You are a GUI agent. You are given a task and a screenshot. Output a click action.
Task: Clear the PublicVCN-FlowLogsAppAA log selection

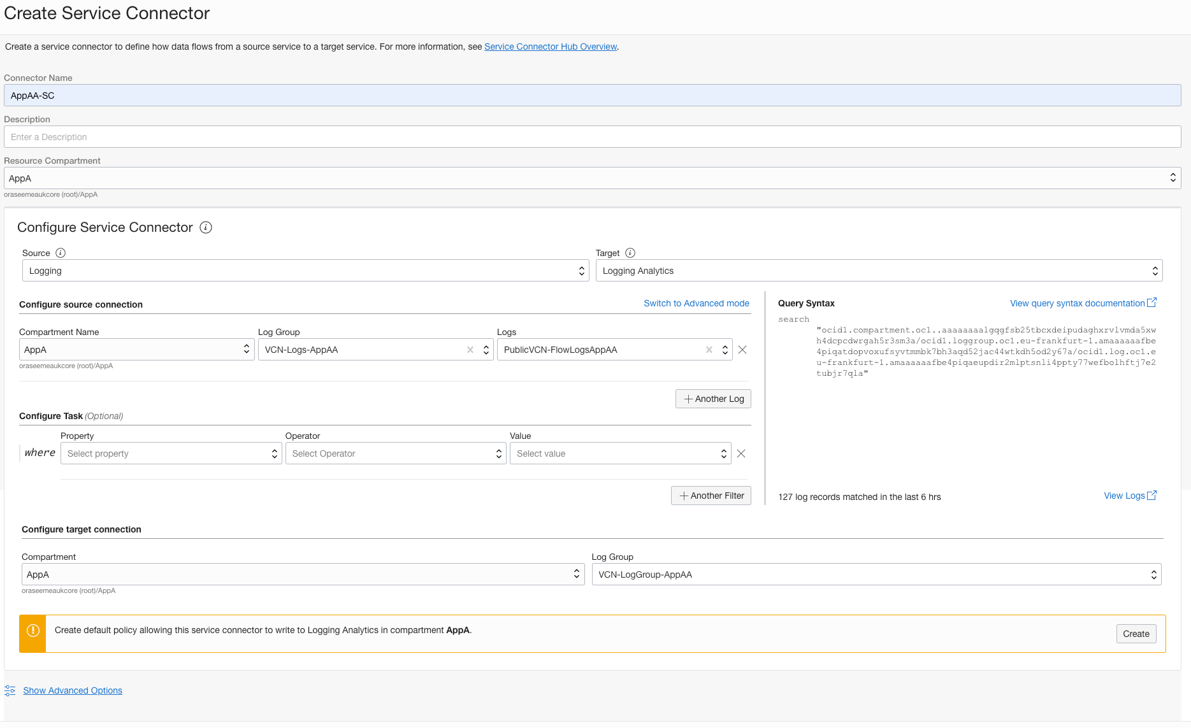click(x=709, y=350)
